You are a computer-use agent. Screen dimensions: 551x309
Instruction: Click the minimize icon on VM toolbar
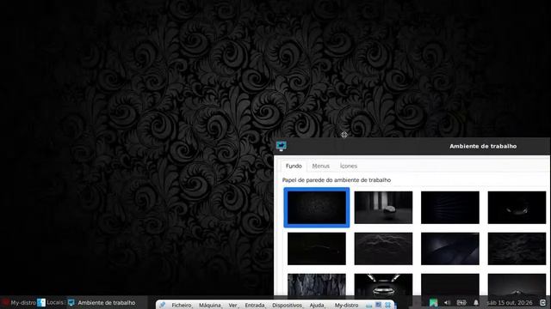(x=368, y=306)
